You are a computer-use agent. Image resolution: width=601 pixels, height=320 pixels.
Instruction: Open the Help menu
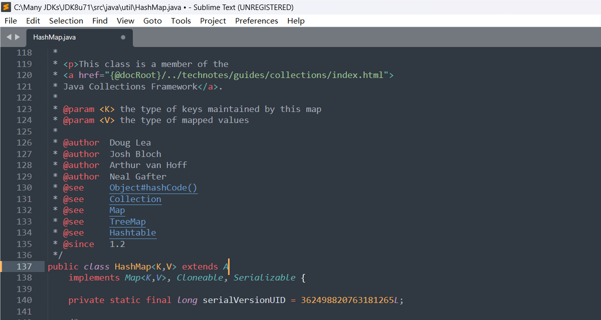296,20
